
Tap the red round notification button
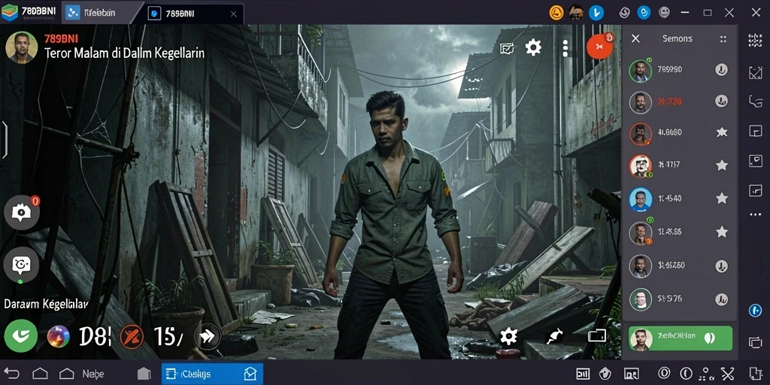pyautogui.click(x=599, y=46)
